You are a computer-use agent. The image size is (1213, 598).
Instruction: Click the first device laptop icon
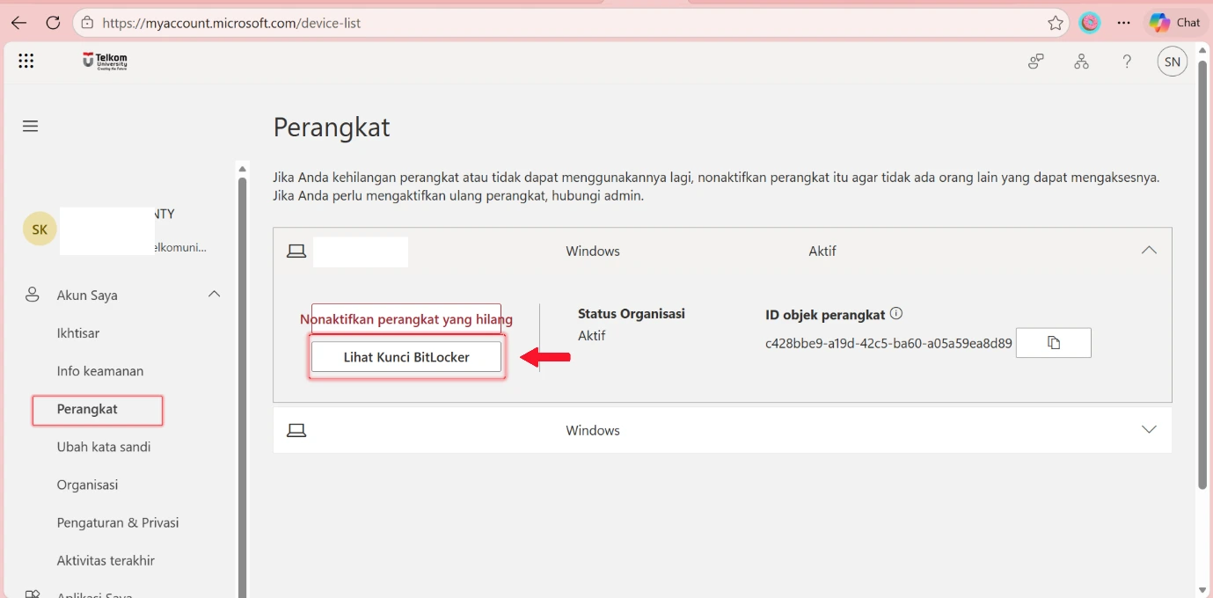(x=296, y=252)
